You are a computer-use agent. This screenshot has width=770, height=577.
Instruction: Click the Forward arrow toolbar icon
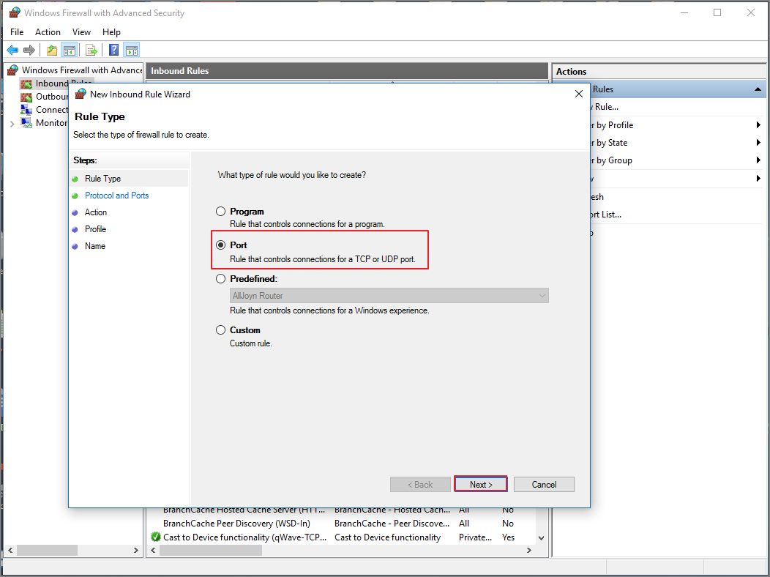(x=29, y=50)
